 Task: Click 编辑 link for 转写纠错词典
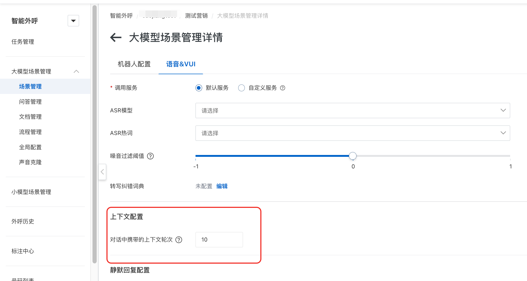click(222, 186)
